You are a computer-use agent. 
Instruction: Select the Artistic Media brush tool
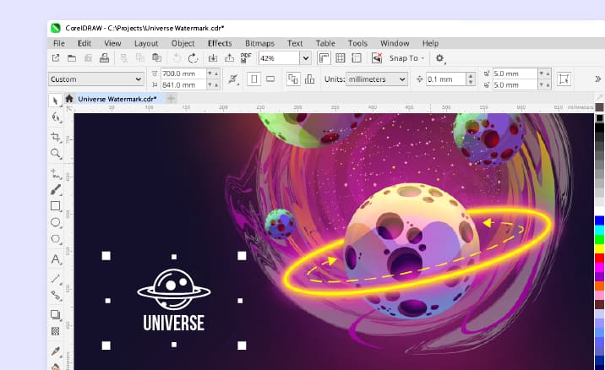(56, 189)
